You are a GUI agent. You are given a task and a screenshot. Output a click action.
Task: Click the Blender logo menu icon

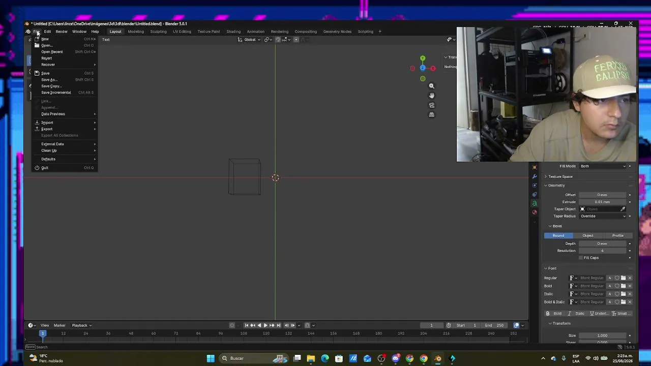(x=28, y=32)
